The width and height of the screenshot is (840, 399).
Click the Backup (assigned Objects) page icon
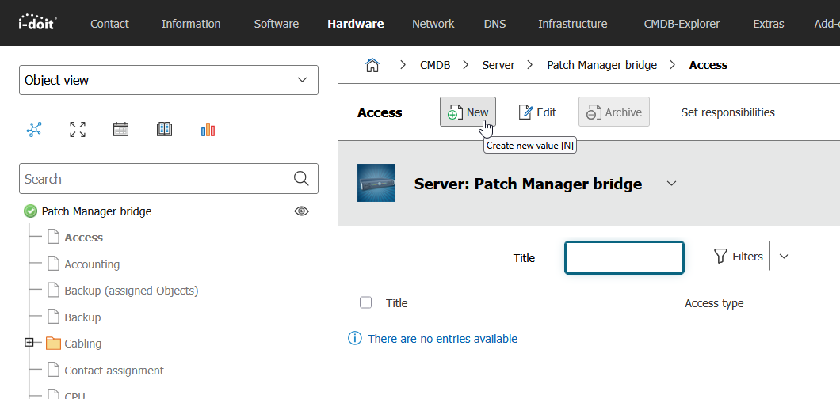click(x=53, y=291)
